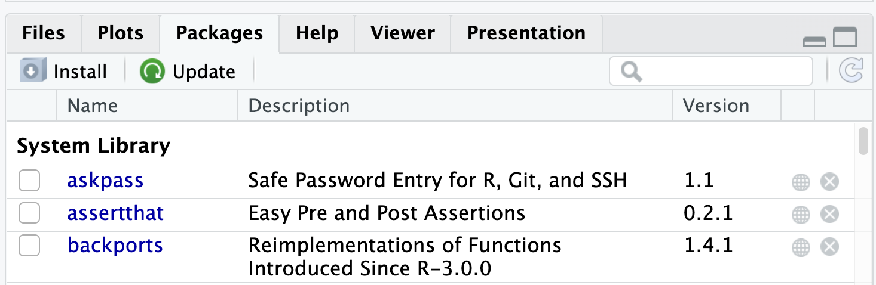Open askpass package help link
876x285 pixels.
pos(105,181)
